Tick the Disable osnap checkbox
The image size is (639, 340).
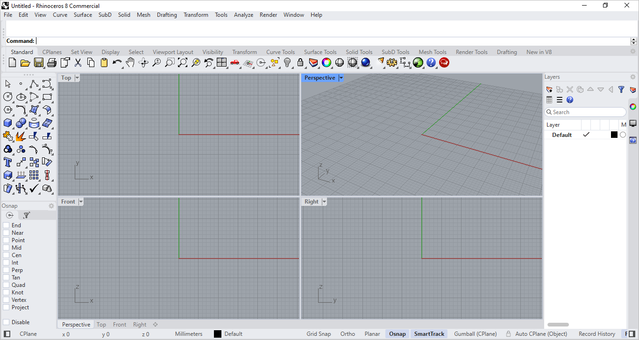[x=6, y=322]
